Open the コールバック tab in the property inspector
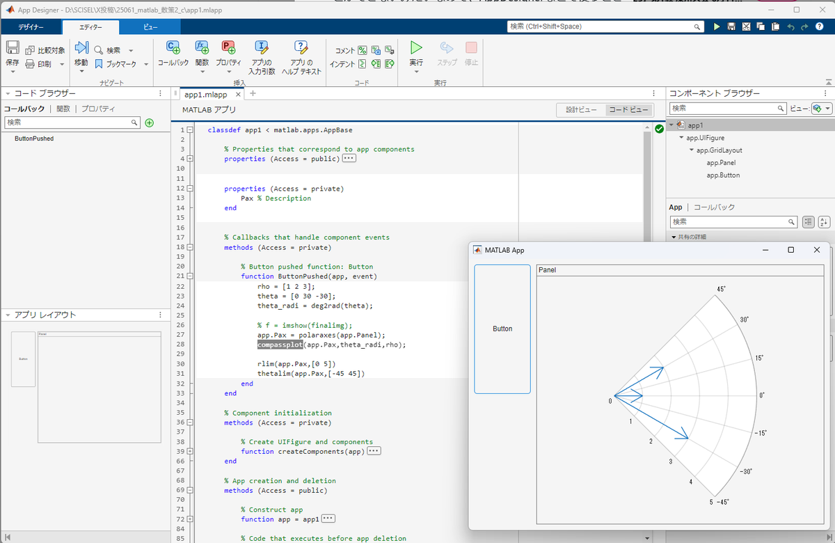The width and height of the screenshot is (835, 543). click(714, 207)
